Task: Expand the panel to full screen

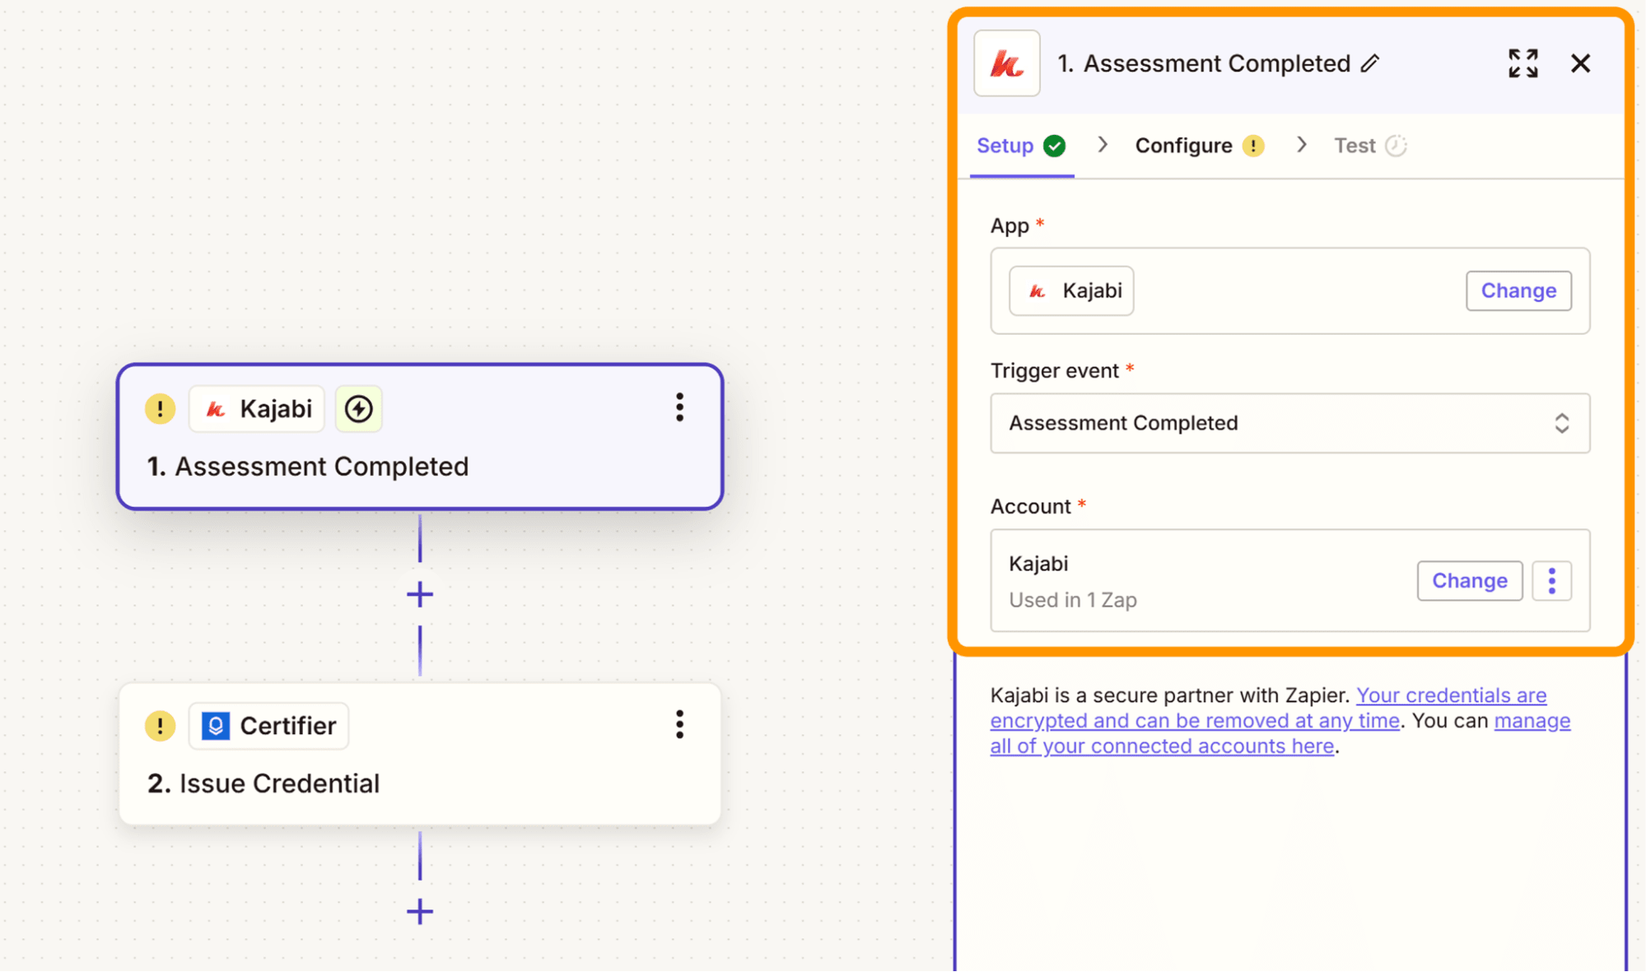Action: click(1522, 63)
